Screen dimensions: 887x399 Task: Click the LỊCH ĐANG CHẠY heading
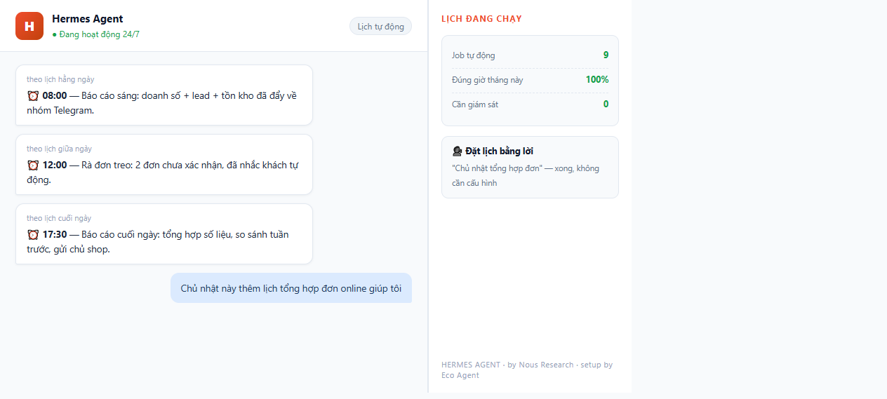pos(481,19)
